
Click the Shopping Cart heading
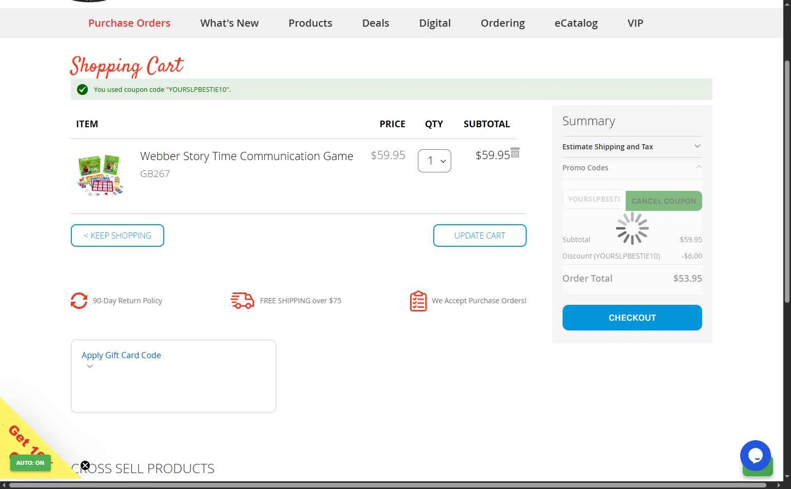[127, 66]
